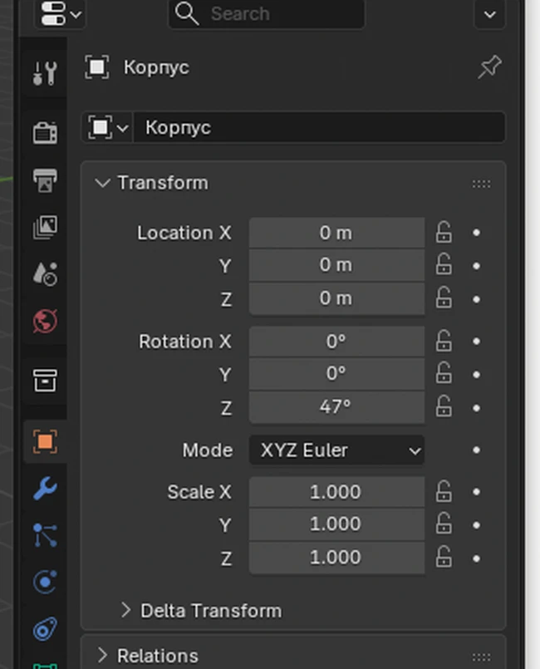Open the Object Constraints tab
The width and height of the screenshot is (540, 669).
(45, 629)
